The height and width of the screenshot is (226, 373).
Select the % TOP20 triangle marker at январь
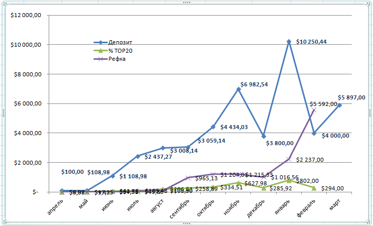289,181
